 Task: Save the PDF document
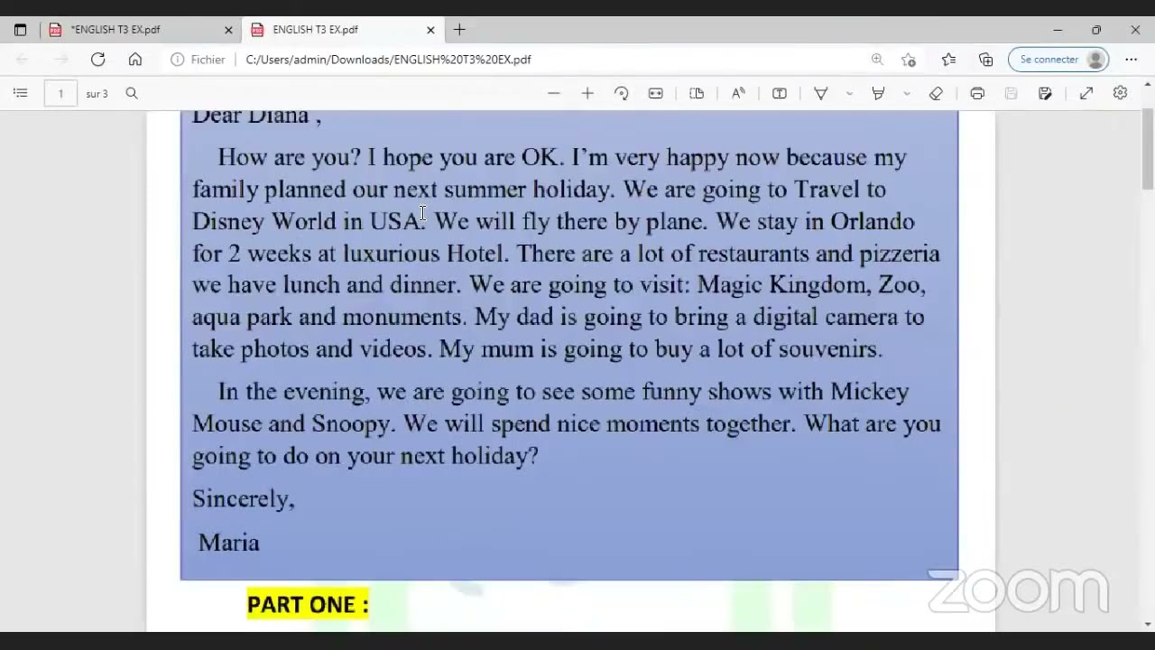(1011, 93)
